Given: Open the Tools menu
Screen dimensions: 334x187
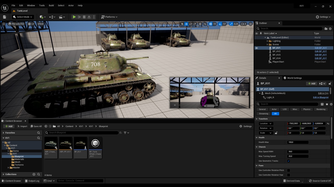Looking at the screenshot, I should [x=42, y=5].
